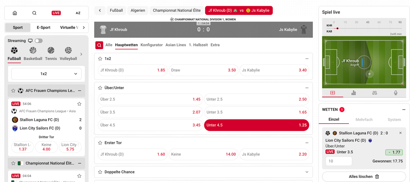410x182 pixels.
Task: Click the search magnifier in sidebar
Action: click(x=34, y=13)
